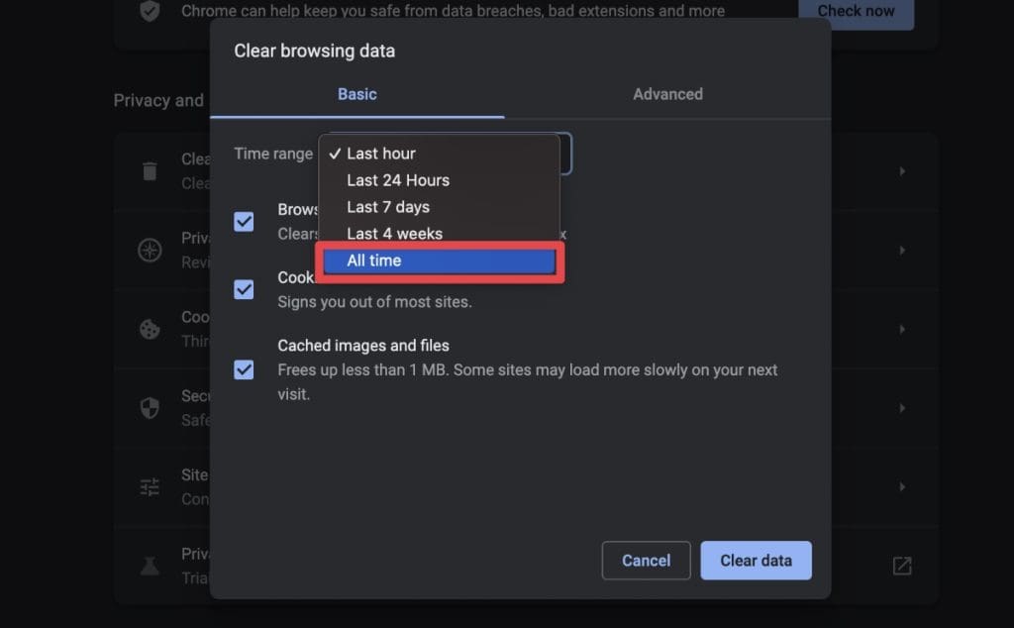Image resolution: width=1014 pixels, height=628 pixels.
Task: Uncheck the Cookies and site data checkbox
Action: [244, 289]
